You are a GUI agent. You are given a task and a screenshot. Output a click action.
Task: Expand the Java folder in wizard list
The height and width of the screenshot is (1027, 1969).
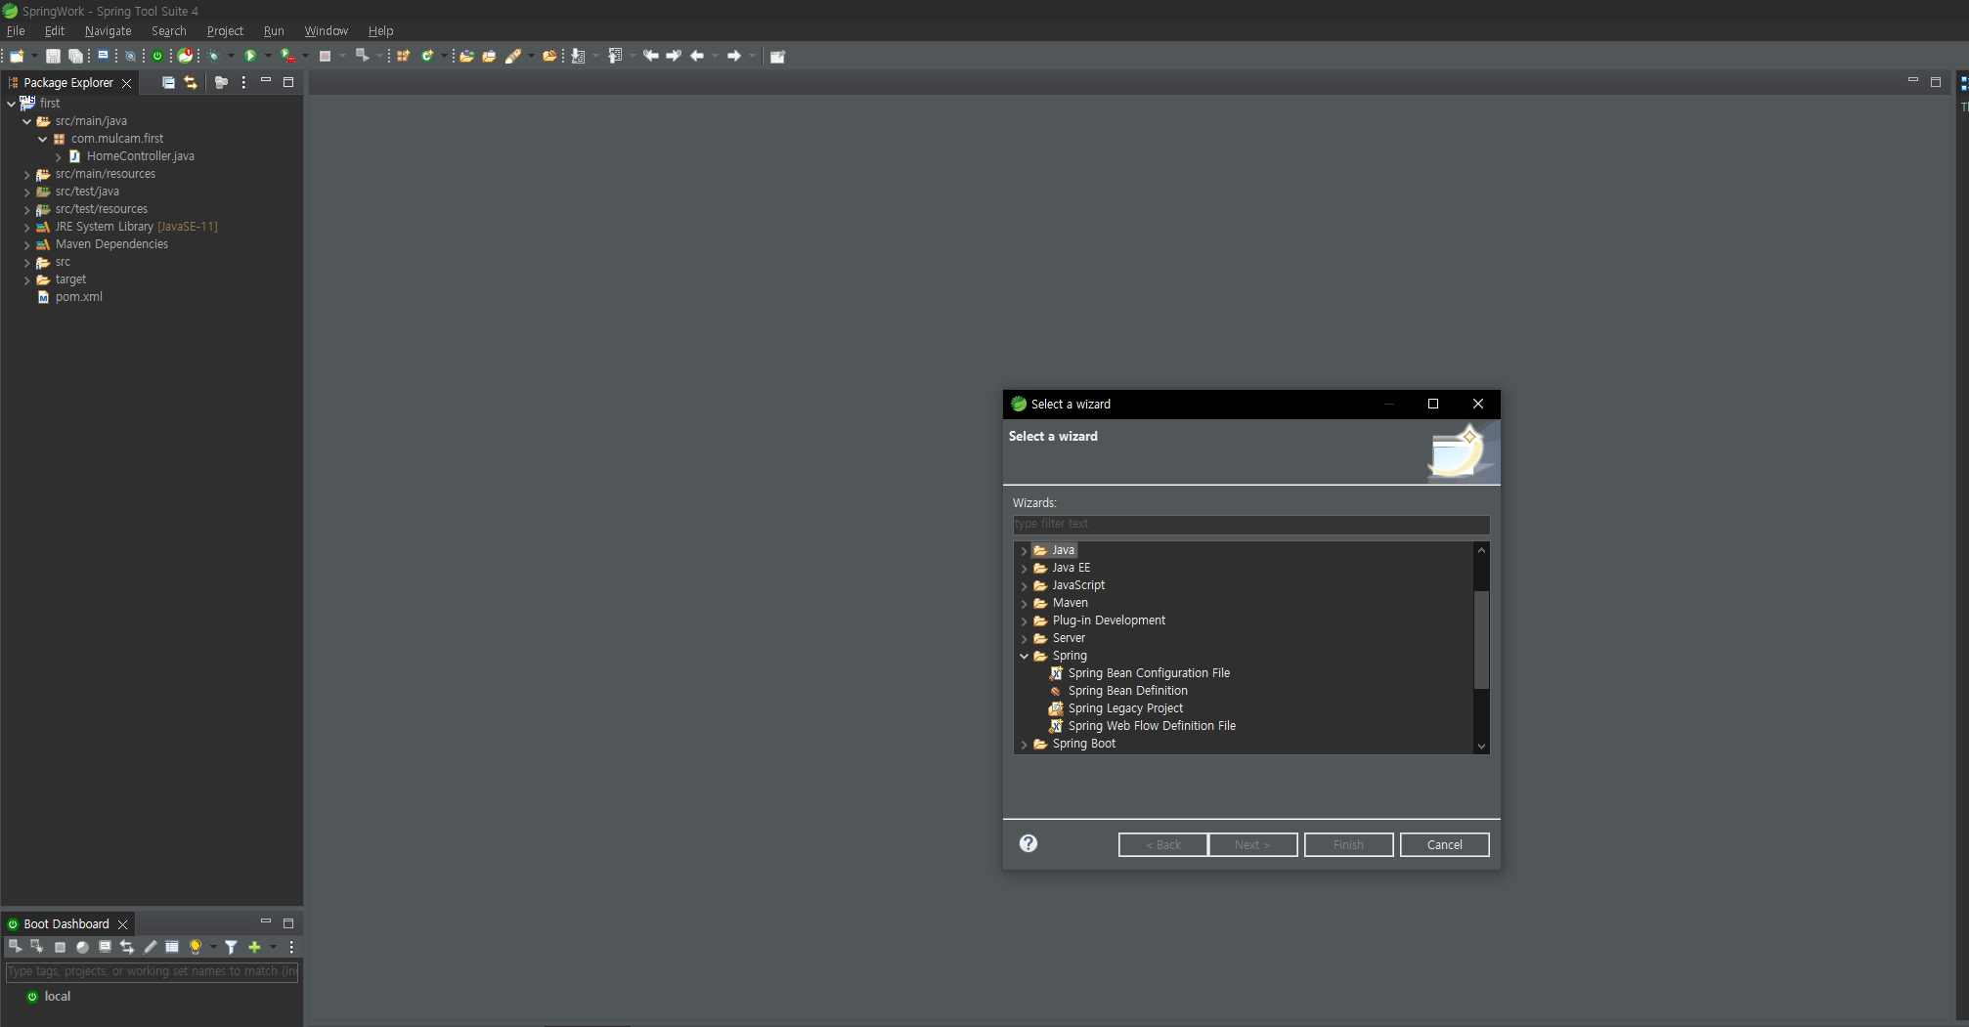click(1024, 550)
